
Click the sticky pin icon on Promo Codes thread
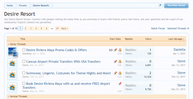point(115,50)
